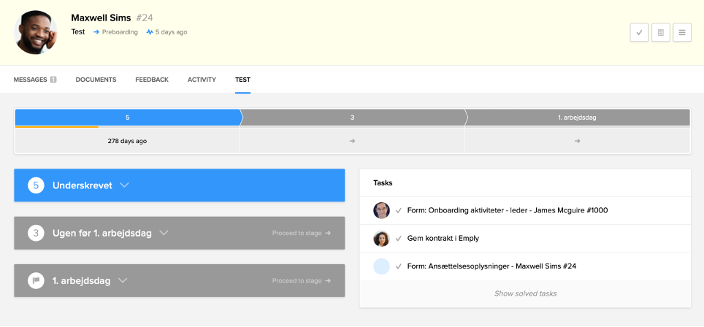704x327 pixels.
Task: Expand the Underskrevet stage chevron
Action: 124,185
